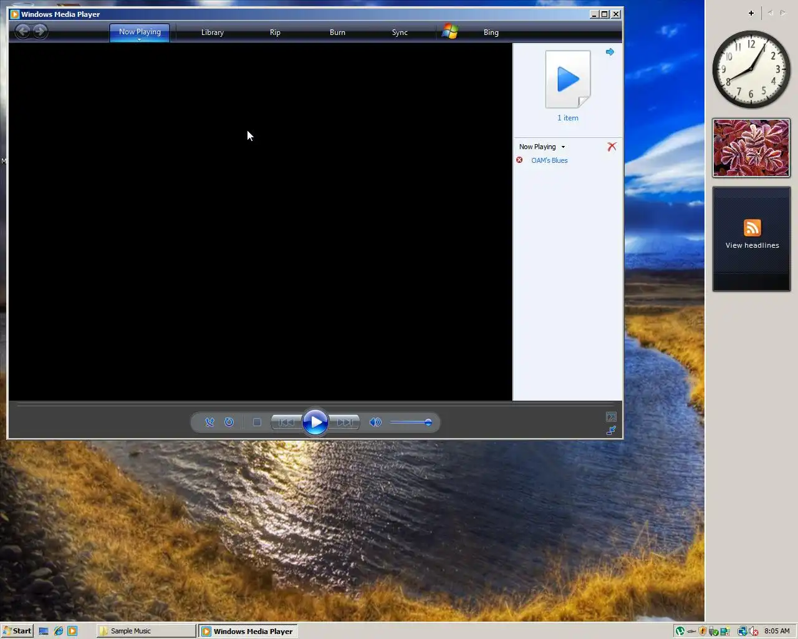Click the Stop button

click(x=257, y=422)
